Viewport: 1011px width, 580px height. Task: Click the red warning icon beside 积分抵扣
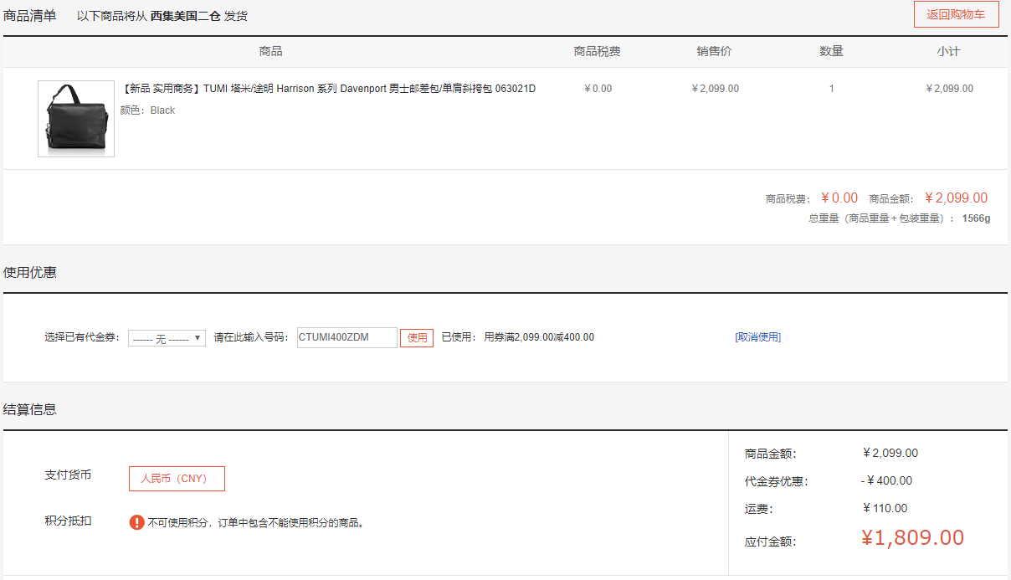coord(137,522)
